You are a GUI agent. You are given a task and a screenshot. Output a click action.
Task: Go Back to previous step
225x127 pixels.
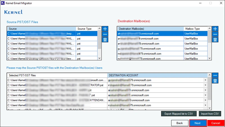coord(180,123)
